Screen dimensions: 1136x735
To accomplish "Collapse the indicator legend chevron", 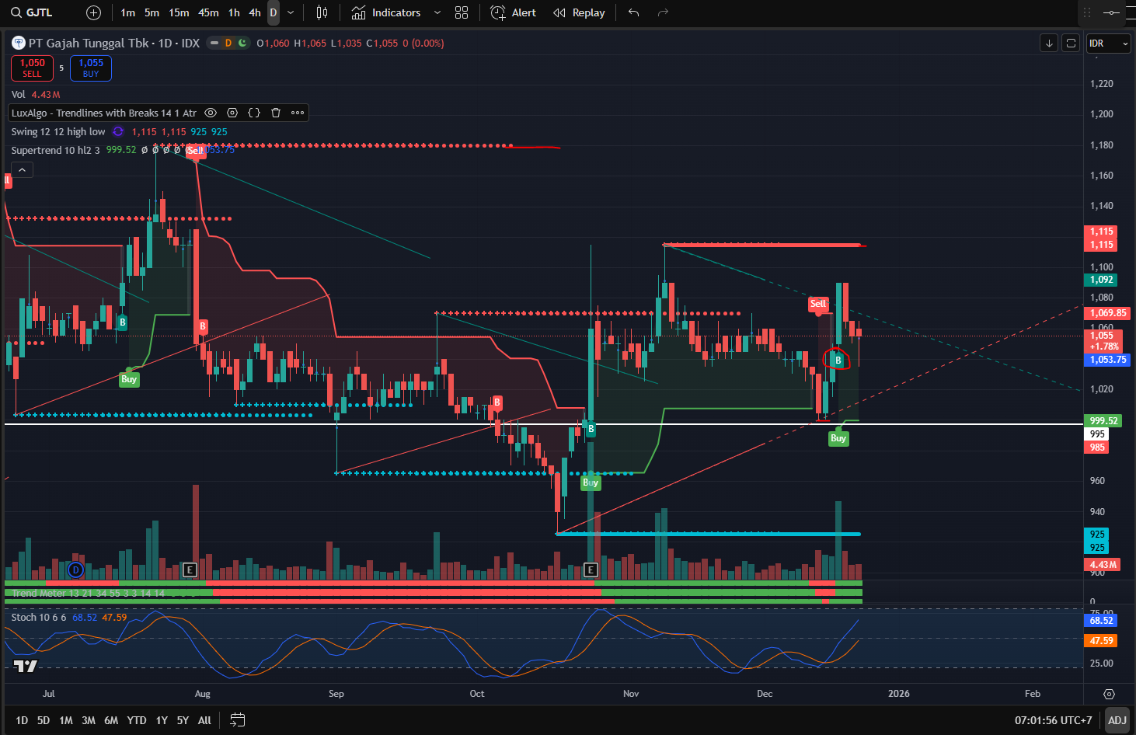I will click(22, 170).
